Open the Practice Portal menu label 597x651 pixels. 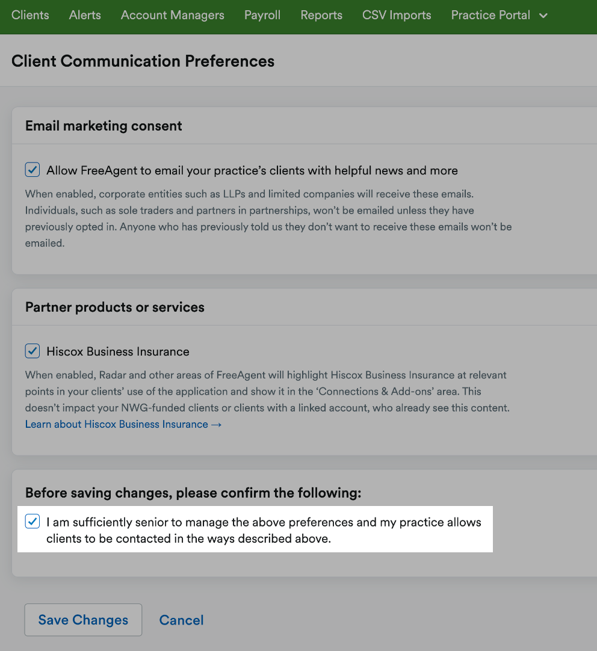tap(490, 15)
